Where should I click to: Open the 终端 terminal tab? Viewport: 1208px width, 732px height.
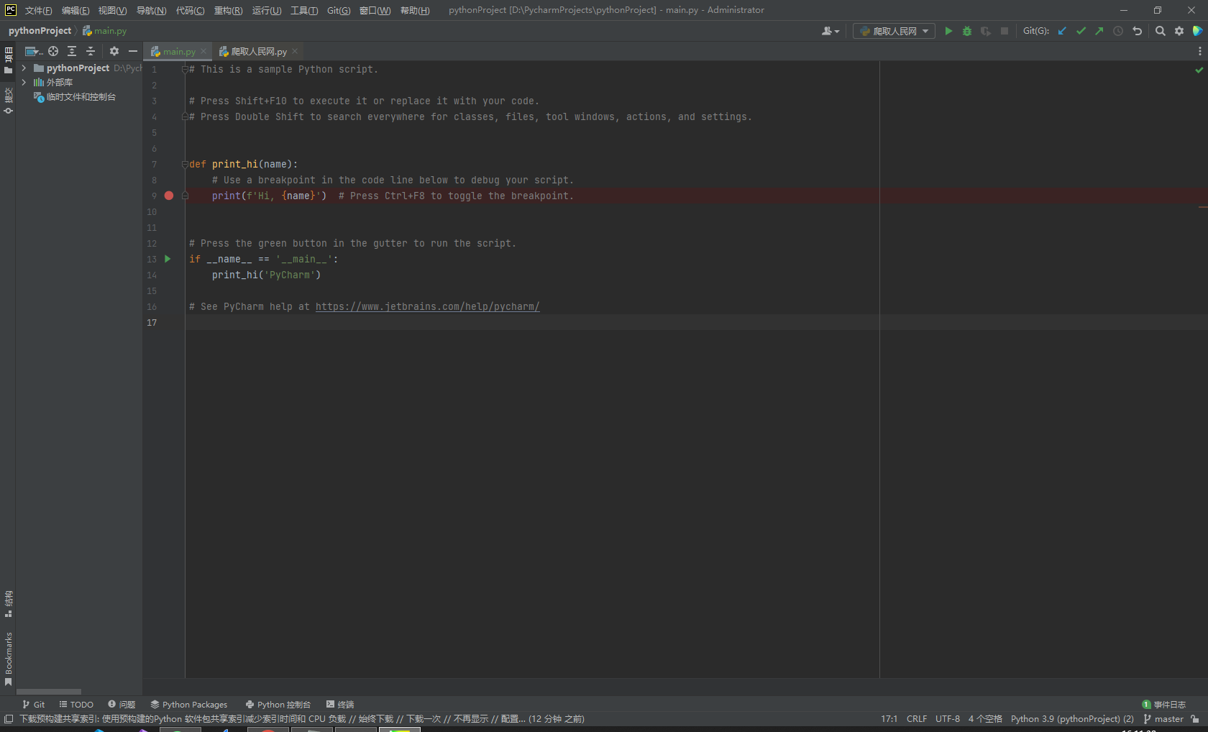click(x=340, y=705)
